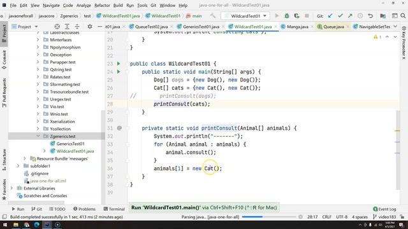Collapse the Zgenerics.test folder
This screenshot has height=229, width=408.
coord(38,136)
